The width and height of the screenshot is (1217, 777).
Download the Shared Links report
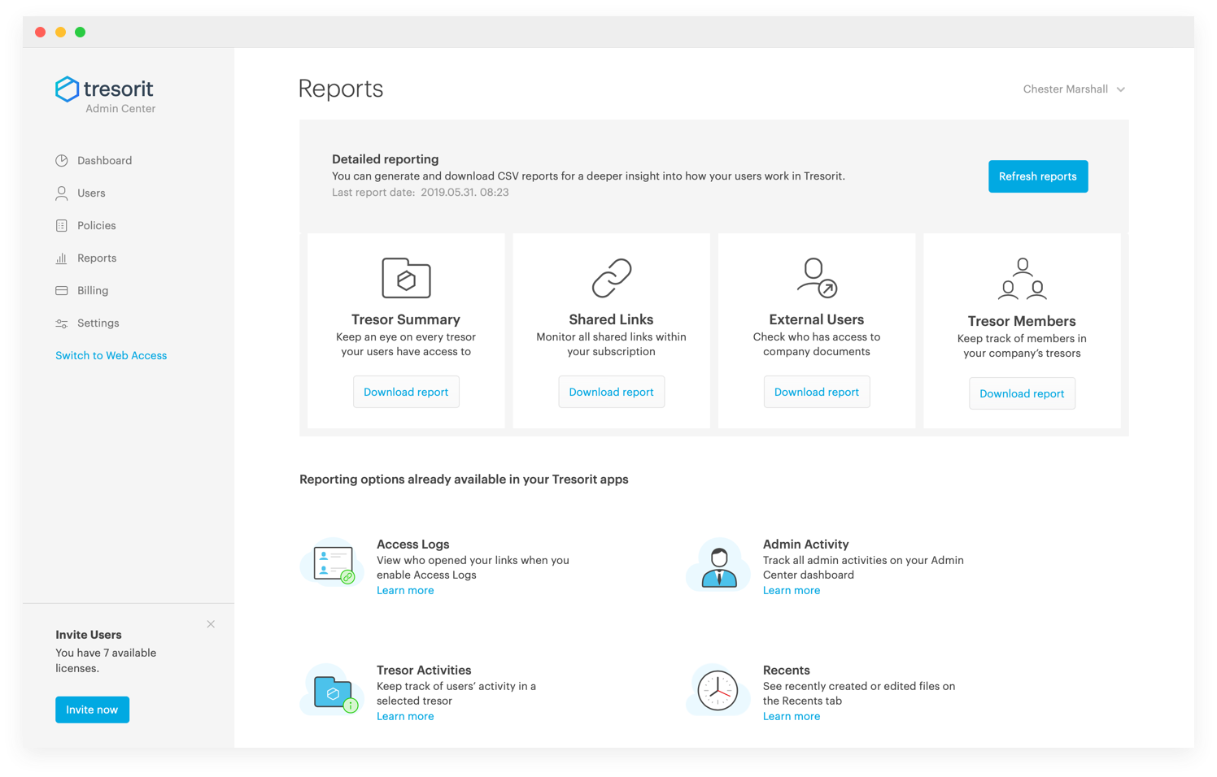(612, 392)
